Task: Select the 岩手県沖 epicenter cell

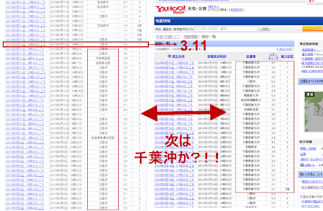Action: pyautogui.click(x=103, y=7)
